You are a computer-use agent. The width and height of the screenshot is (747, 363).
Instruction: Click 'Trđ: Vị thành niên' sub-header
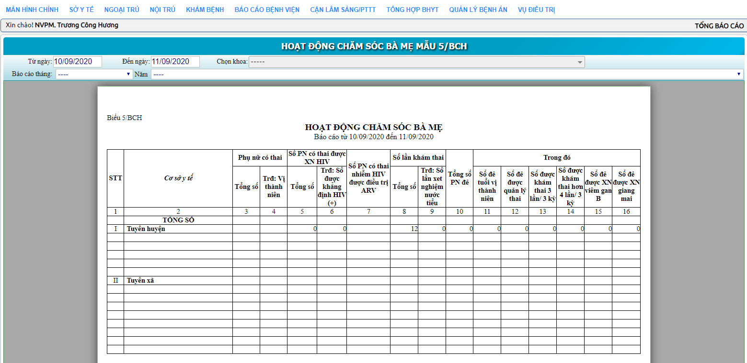274,187
